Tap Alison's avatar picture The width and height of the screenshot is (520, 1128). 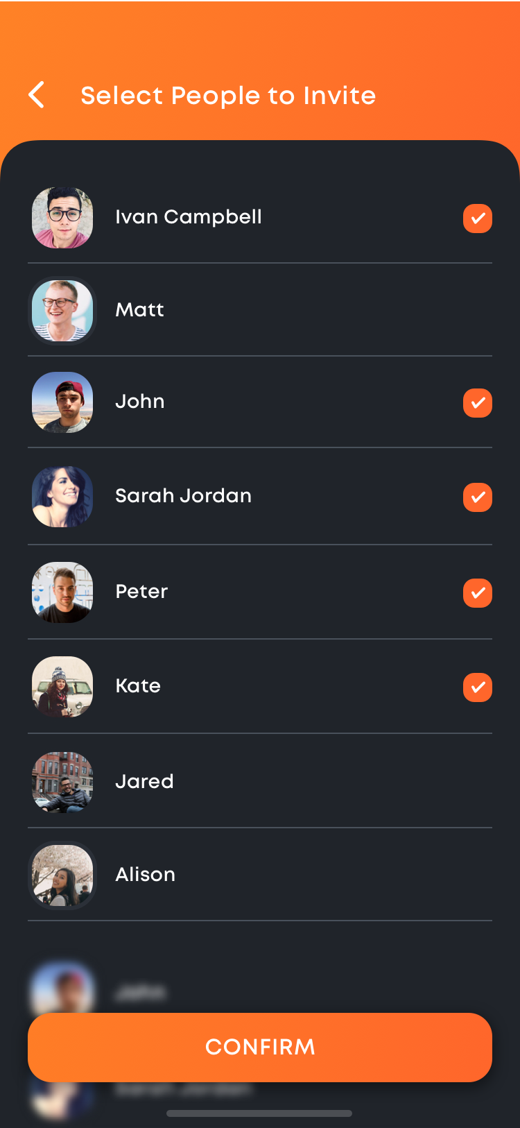click(x=62, y=875)
